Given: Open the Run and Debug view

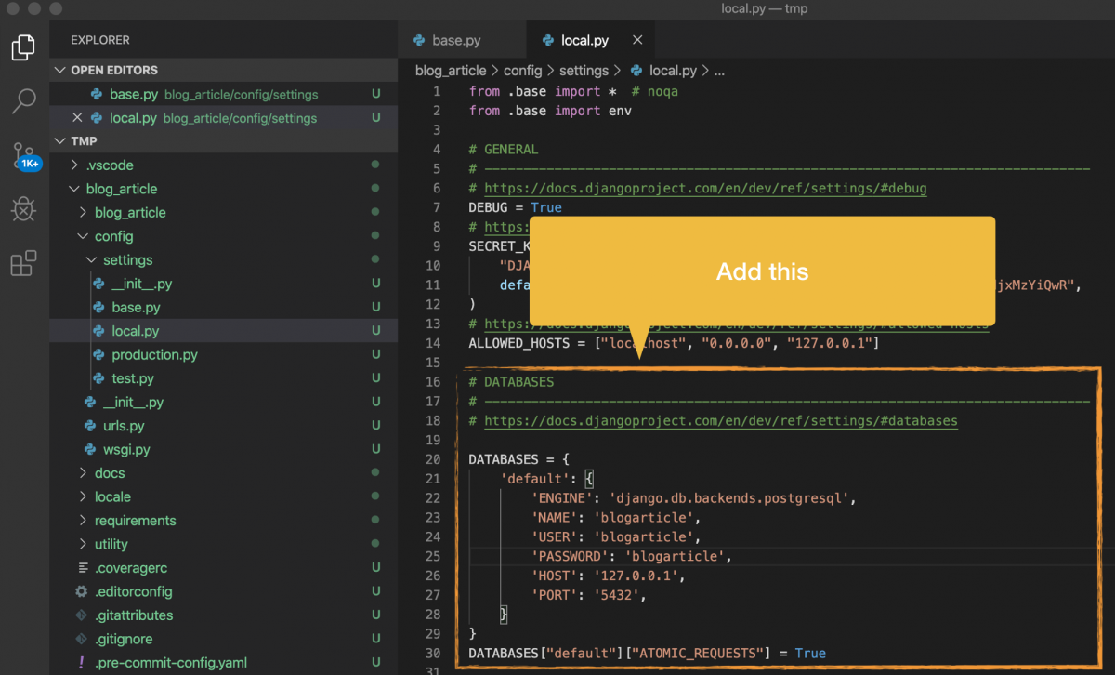Looking at the screenshot, I should click(23, 208).
